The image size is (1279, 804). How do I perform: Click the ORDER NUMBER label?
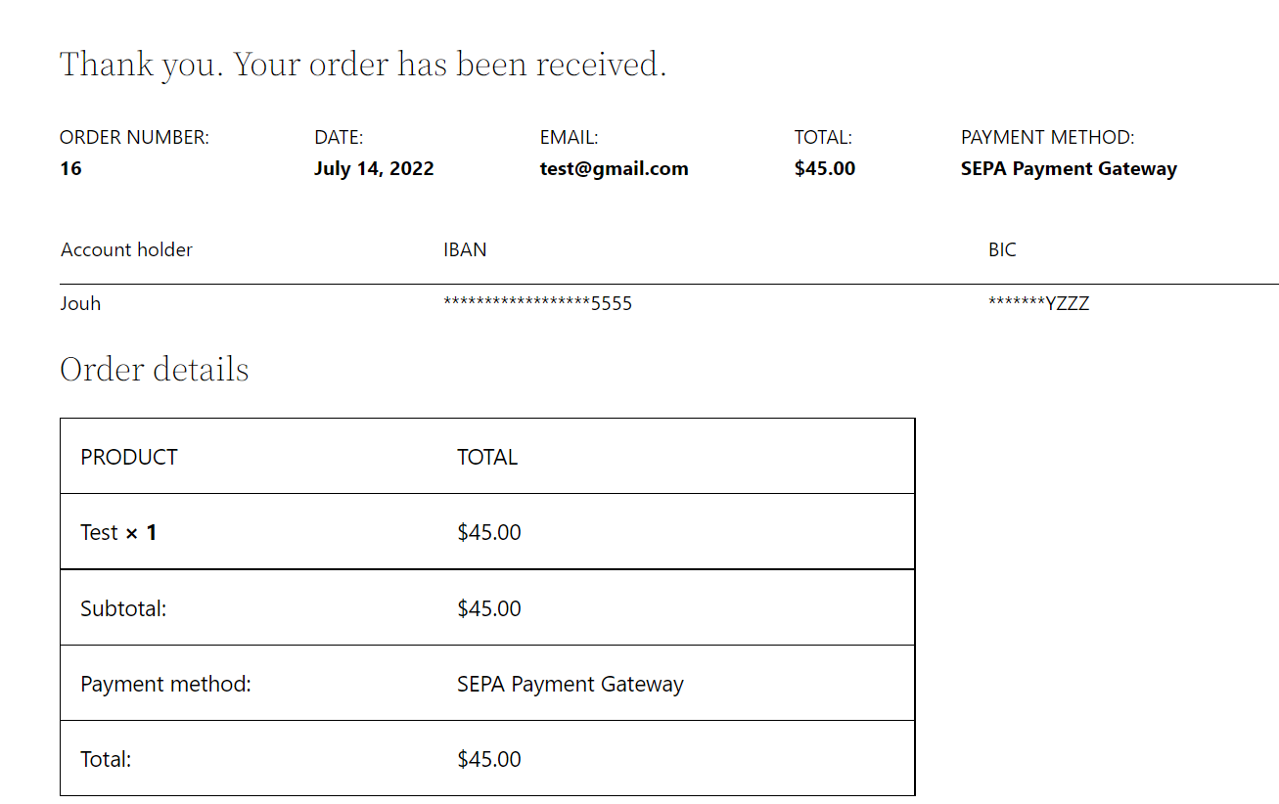pos(134,138)
